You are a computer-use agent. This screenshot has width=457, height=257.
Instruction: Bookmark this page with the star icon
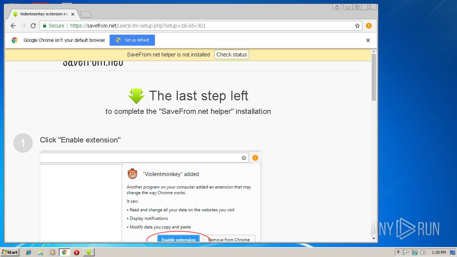(357, 26)
